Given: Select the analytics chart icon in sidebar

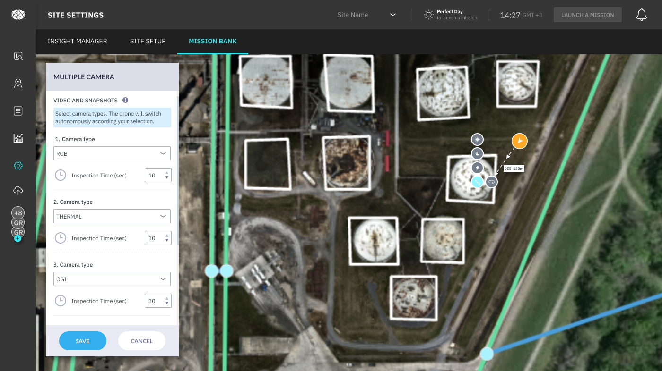Looking at the screenshot, I should [x=18, y=138].
